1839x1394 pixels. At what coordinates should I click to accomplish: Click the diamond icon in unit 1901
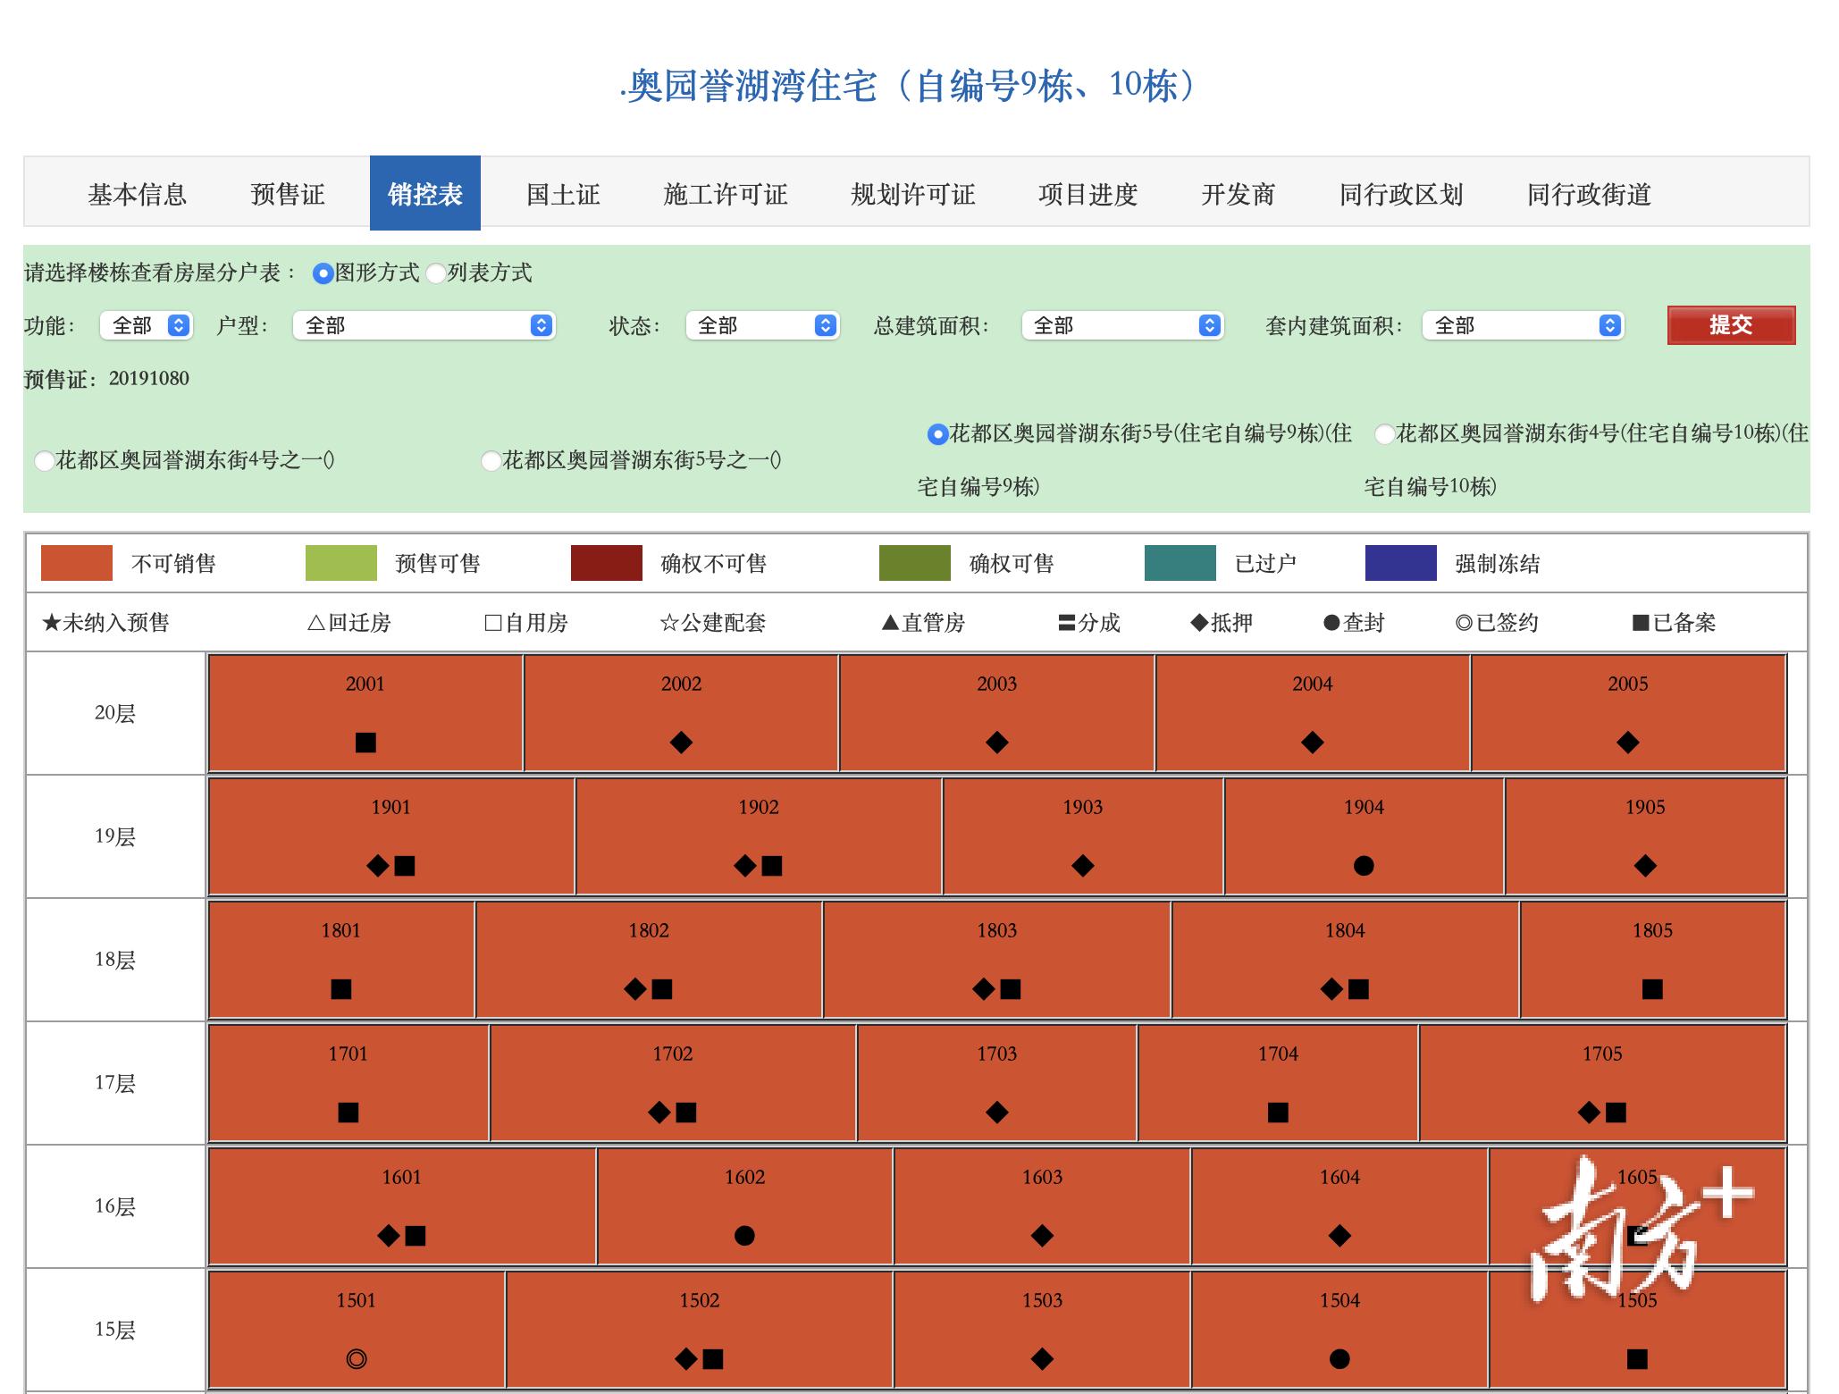[378, 866]
